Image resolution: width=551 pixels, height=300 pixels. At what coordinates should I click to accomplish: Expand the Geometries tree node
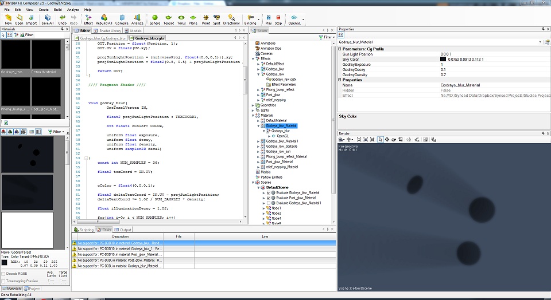coord(254,105)
